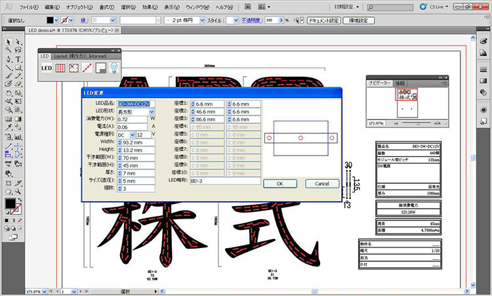Select the Free Transform tool

click(x=18, y=101)
